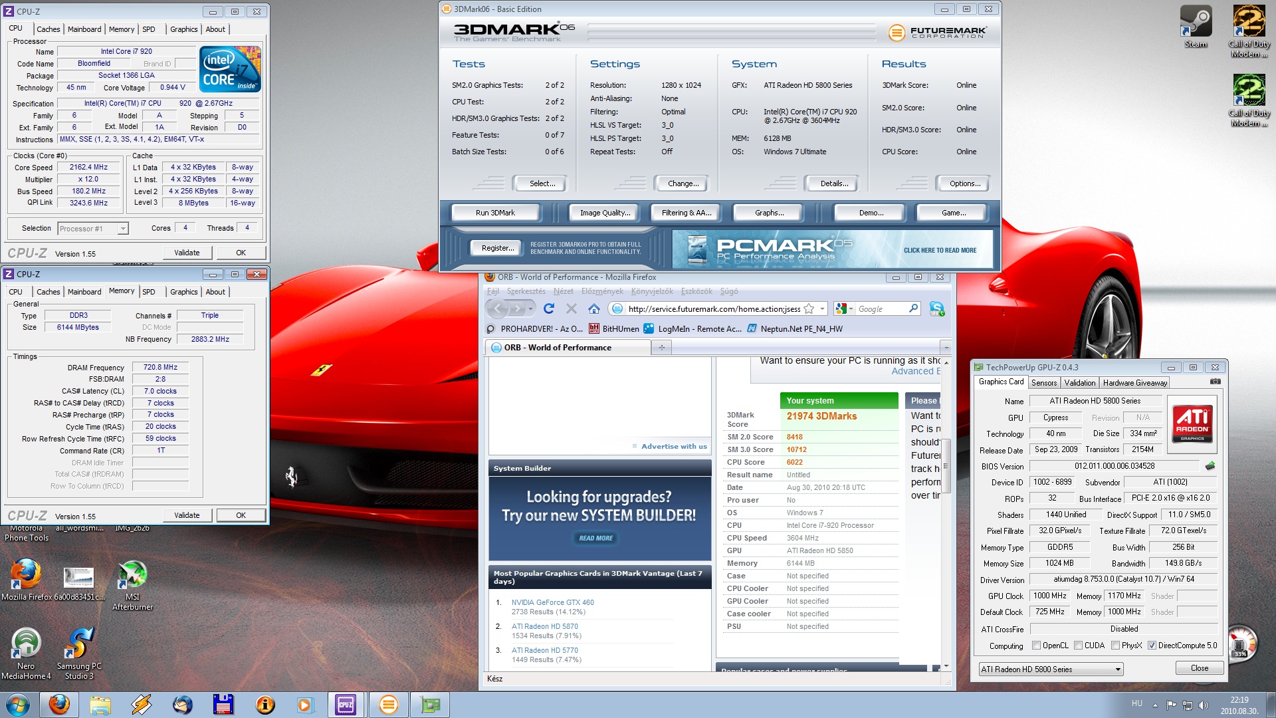
Task: Click the GPU-Z screenshot camera icon
Action: 1216,382
